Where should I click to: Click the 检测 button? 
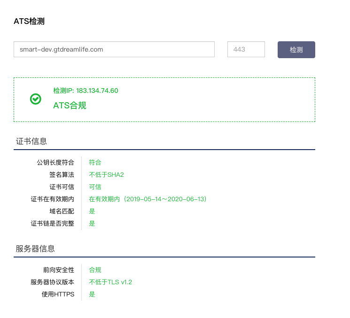click(296, 50)
